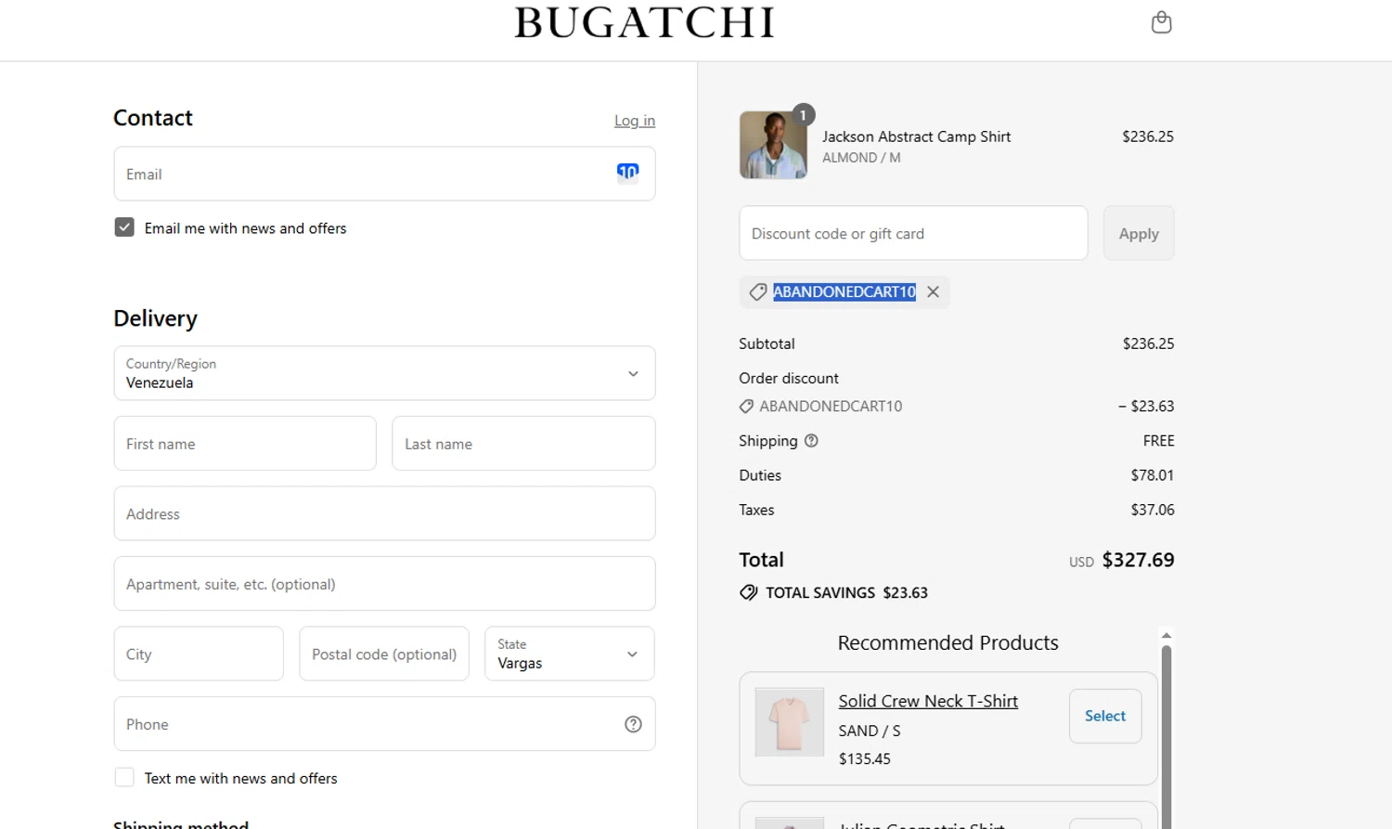Remove the ABANDONEDCART10 discount code
This screenshot has height=829, width=1392.
933,291
